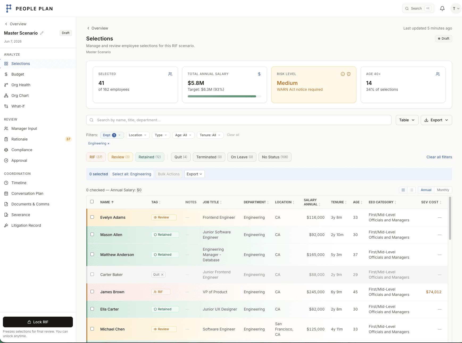Click the Overview back link in the sidebar
This screenshot has width=462, height=343.
16,24
